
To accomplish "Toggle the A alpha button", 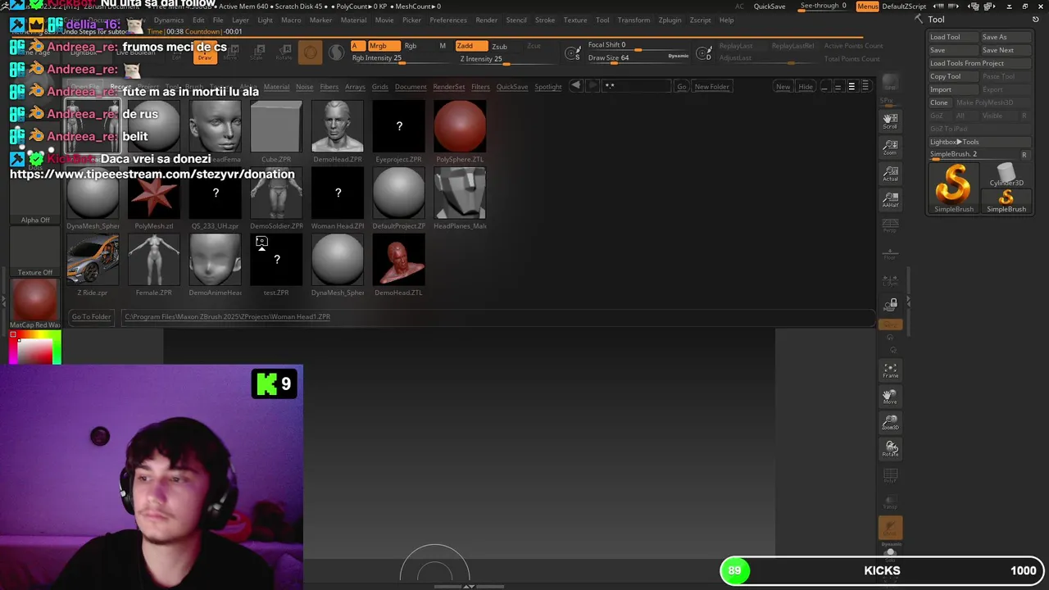I will point(357,46).
